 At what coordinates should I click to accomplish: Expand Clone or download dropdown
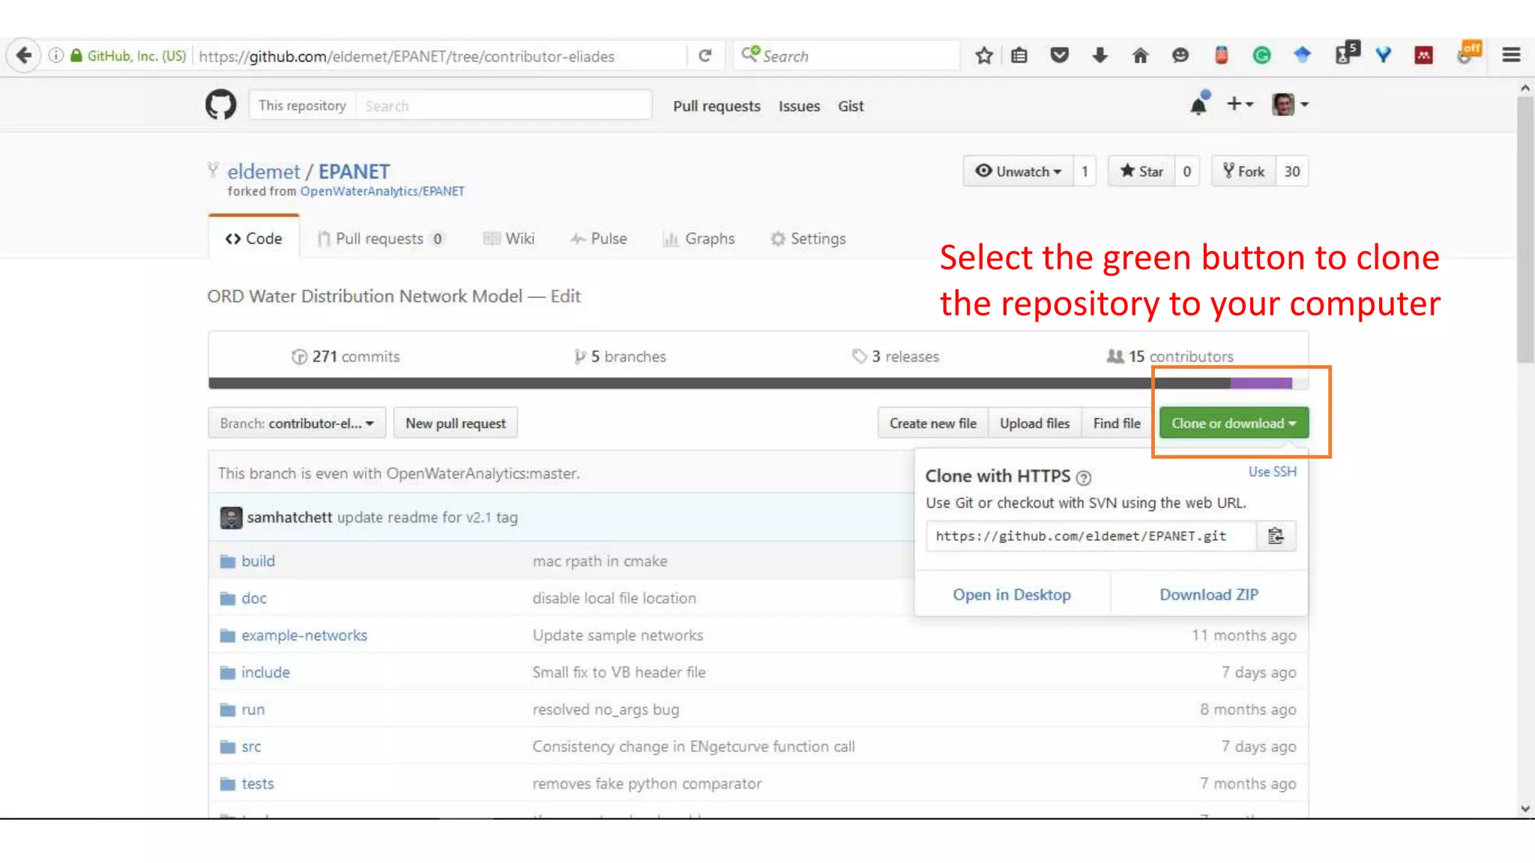(x=1234, y=423)
